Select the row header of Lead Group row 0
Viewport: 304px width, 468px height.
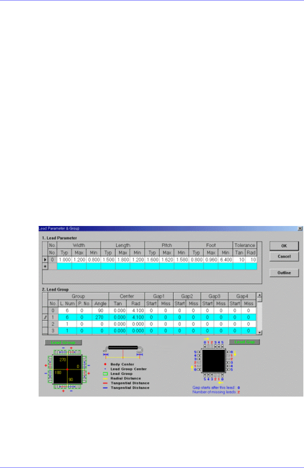tap(45, 310)
